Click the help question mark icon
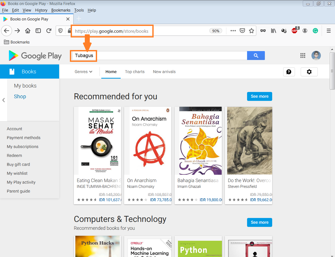The width and height of the screenshot is (335, 257). (x=289, y=72)
